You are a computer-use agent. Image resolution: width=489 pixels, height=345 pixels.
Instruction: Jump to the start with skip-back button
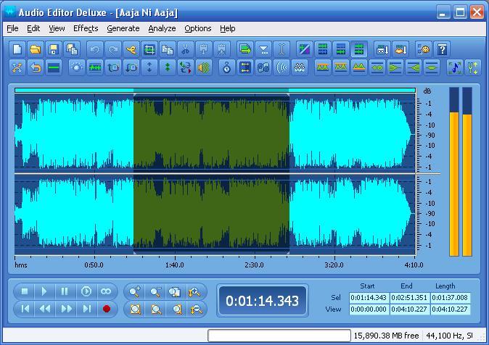[25, 309]
